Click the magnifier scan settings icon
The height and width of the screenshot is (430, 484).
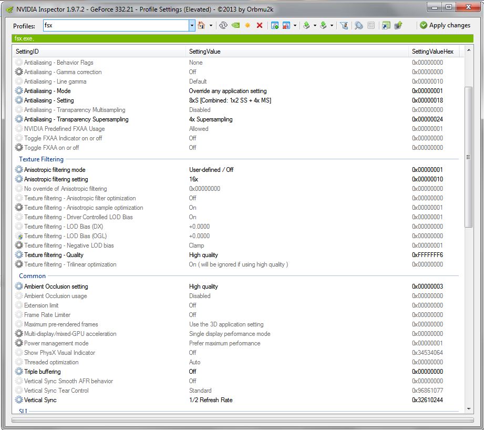pyautogui.click(x=358, y=25)
